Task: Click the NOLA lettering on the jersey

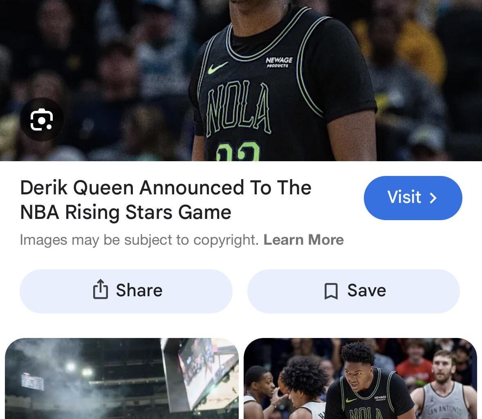Action: [239, 108]
